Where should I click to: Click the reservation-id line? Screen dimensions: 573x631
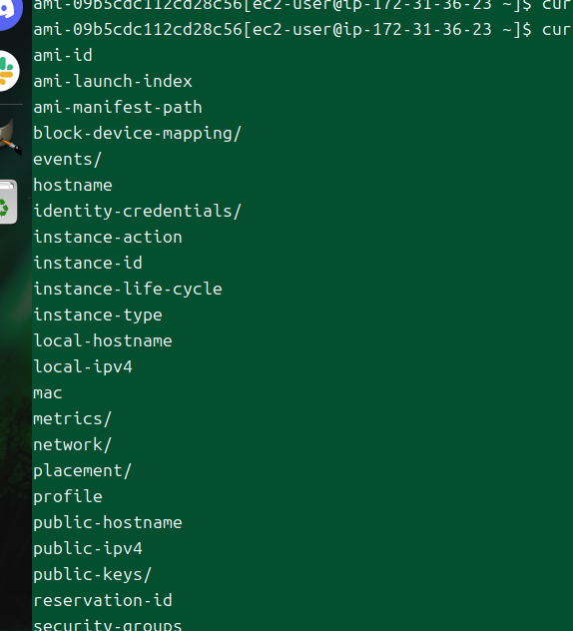[x=103, y=601]
